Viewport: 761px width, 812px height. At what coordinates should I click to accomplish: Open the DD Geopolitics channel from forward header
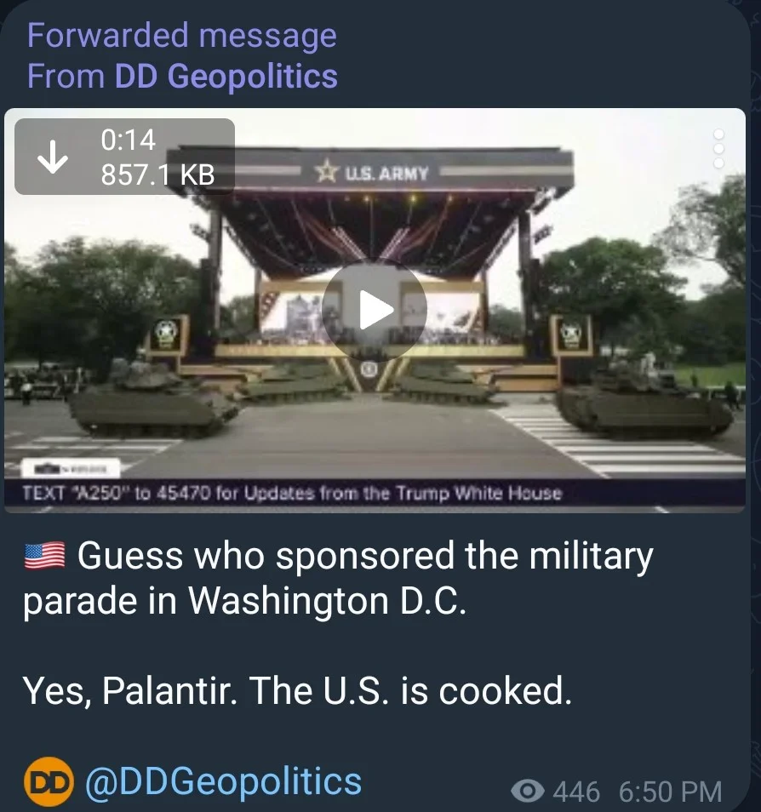(226, 76)
